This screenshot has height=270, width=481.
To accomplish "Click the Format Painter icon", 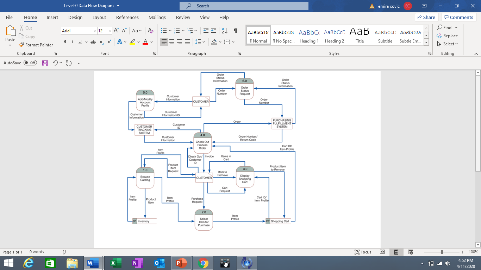I will [x=22, y=45].
